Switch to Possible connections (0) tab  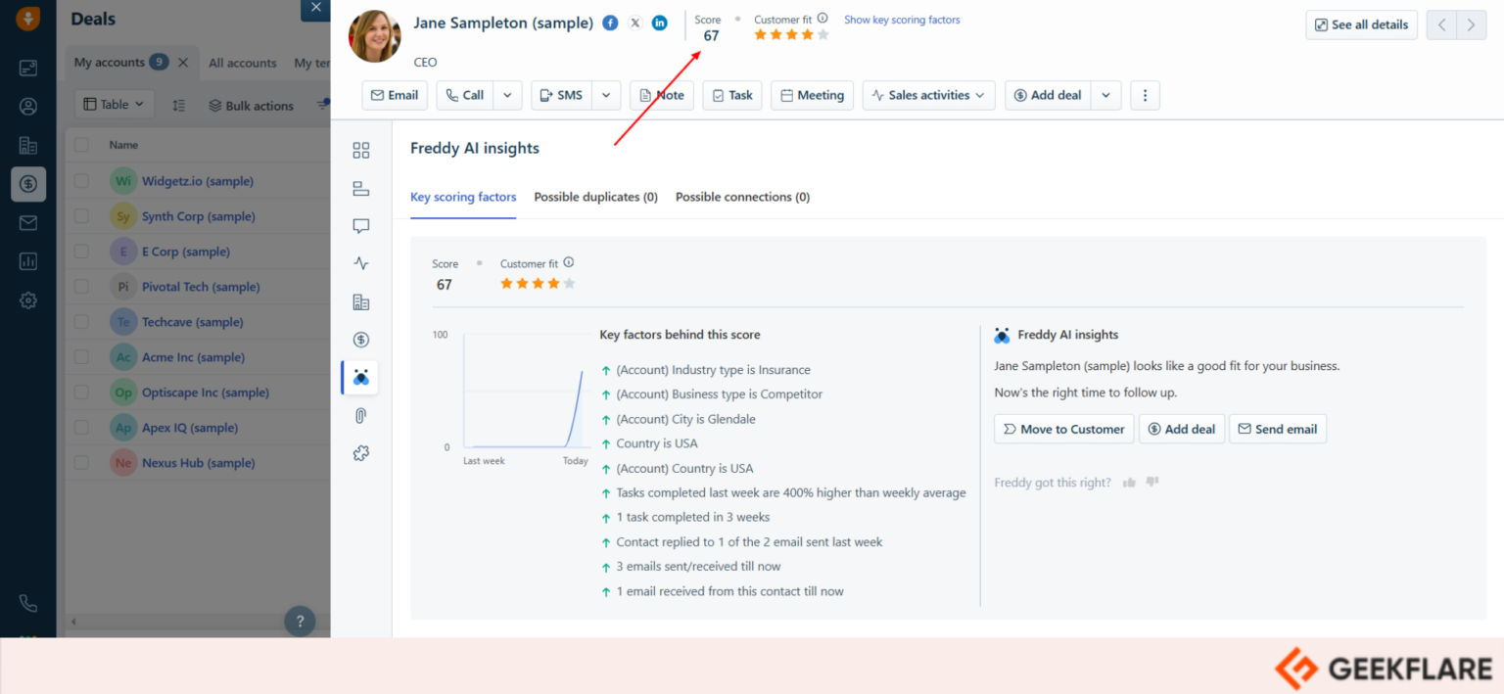click(742, 197)
